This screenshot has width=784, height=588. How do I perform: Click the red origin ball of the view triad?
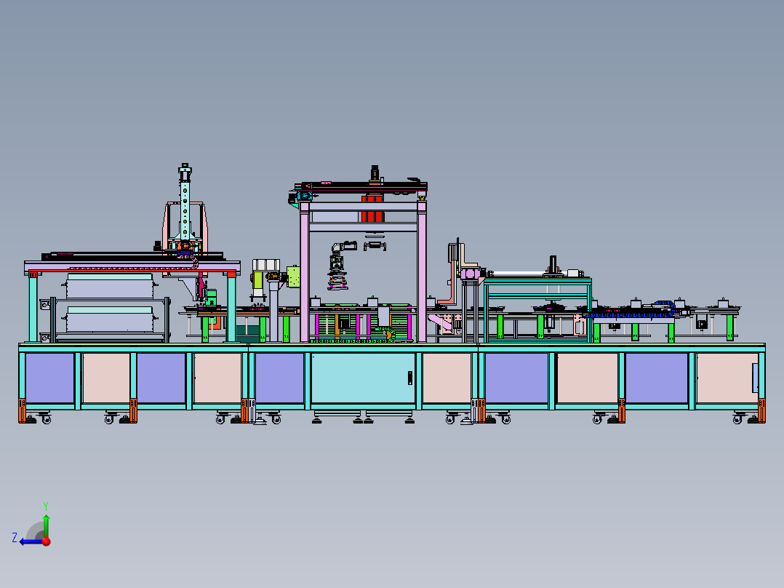tap(46, 541)
